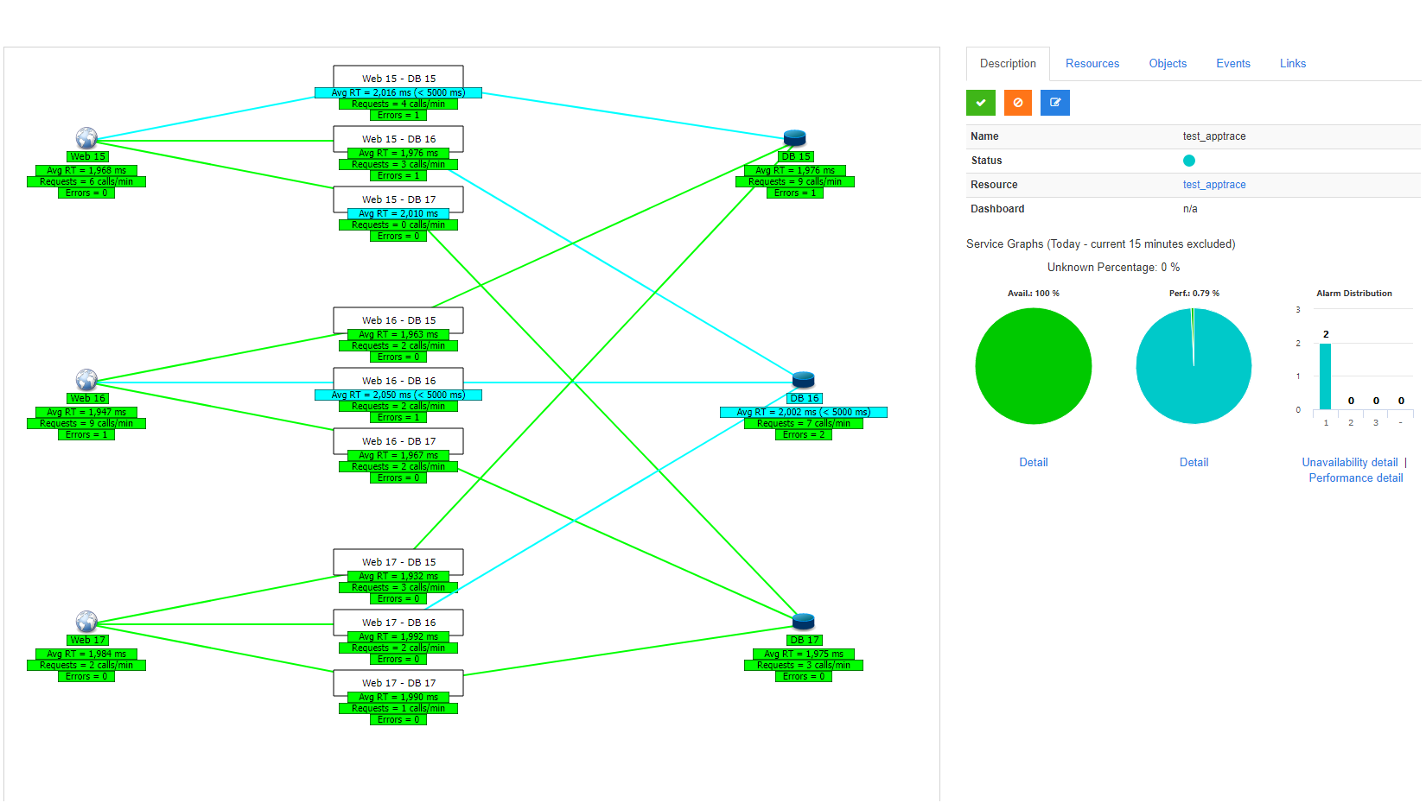
Task: Show the Links tab
Action: point(1292,64)
